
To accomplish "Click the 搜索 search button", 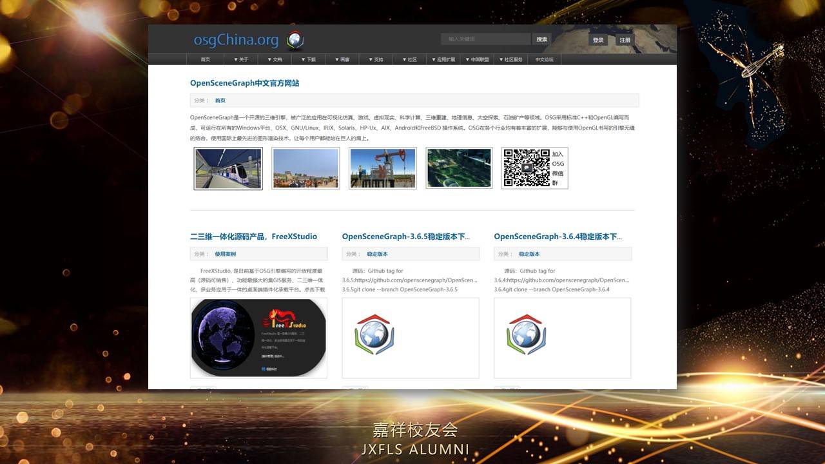I will [x=542, y=39].
